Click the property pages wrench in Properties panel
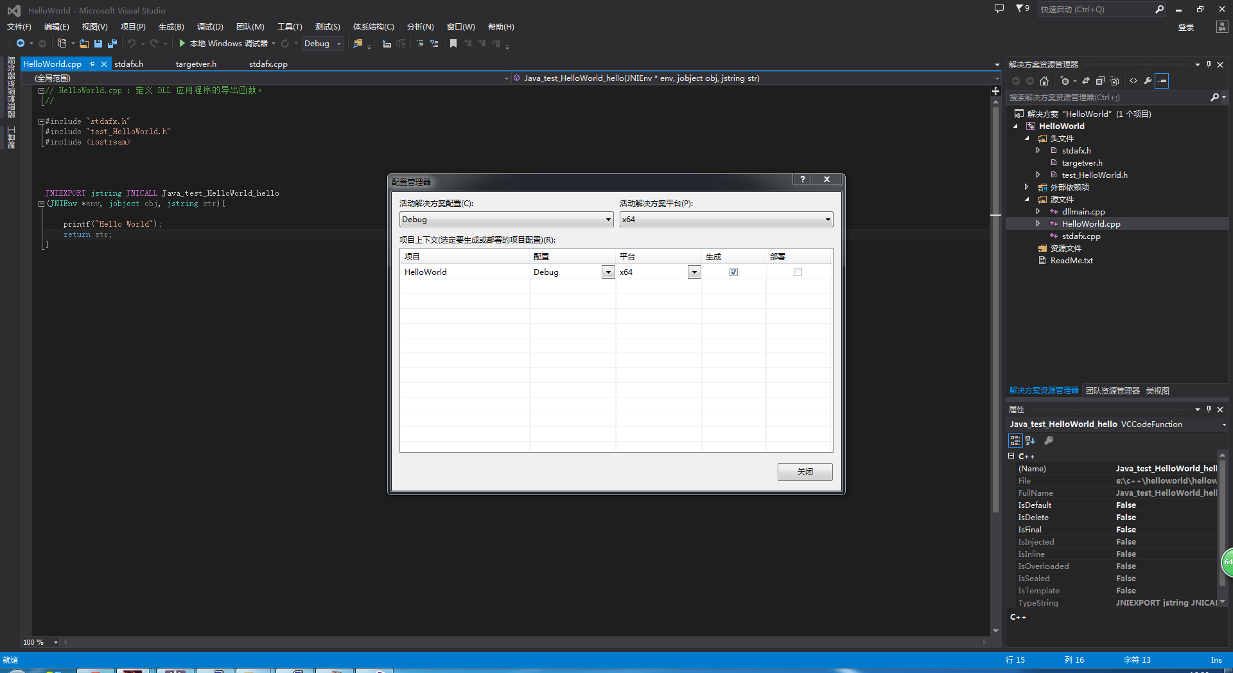This screenshot has width=1233, height=673. pos(1049,441)
